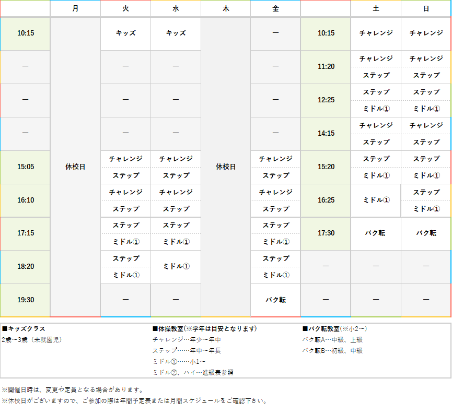Image resolution: width=452 pixels, height=414 pixels.
Task: Click the 金 (Friday) column header
Action: pos(275,8)
